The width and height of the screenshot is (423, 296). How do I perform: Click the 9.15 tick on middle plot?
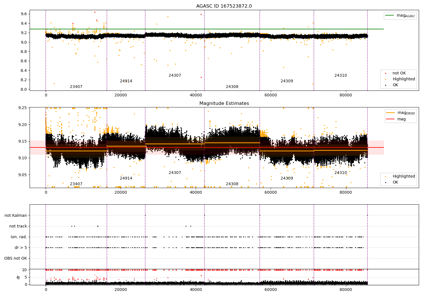(x=23, y=142)
